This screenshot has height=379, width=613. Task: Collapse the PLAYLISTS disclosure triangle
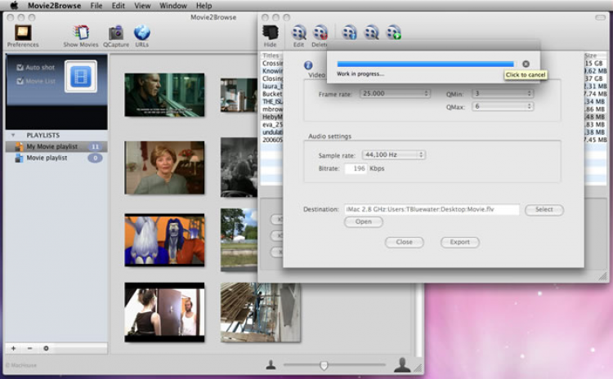(13, 136)
